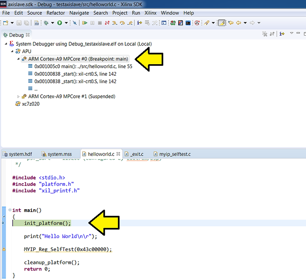Image resolution: width=306 pixels, height=280 pixels.
Task: Select the xc7z020 tree item
Action: pos(27,104)
